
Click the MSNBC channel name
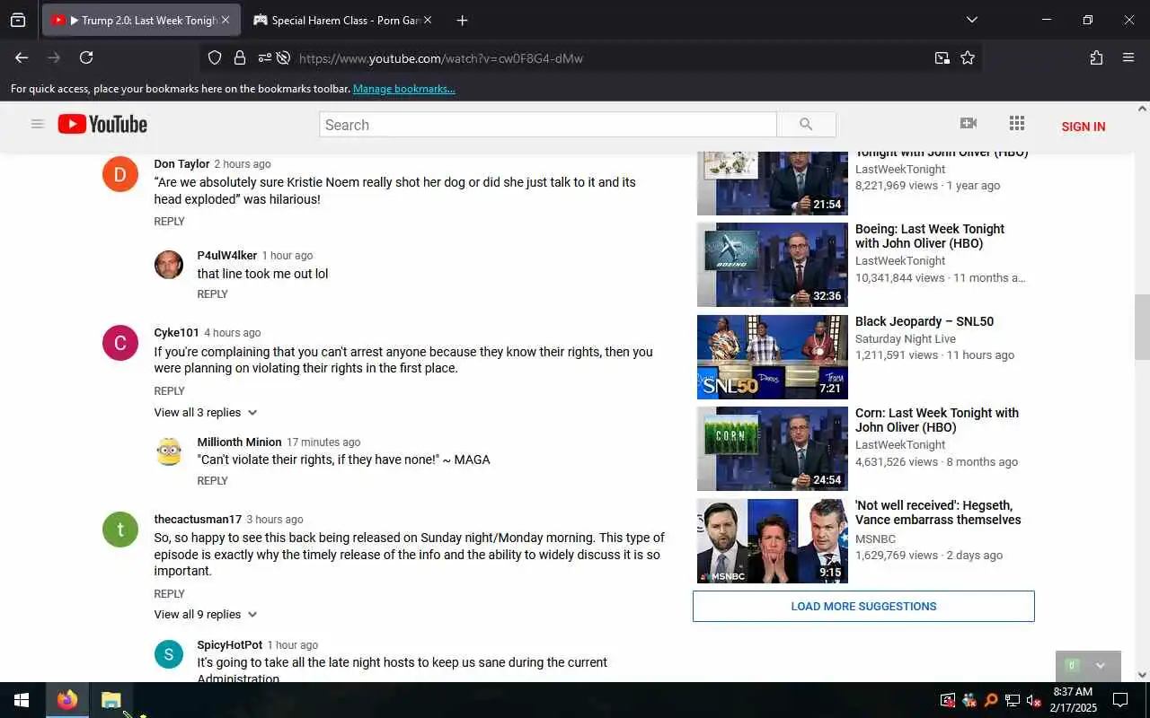click(875, 539)
